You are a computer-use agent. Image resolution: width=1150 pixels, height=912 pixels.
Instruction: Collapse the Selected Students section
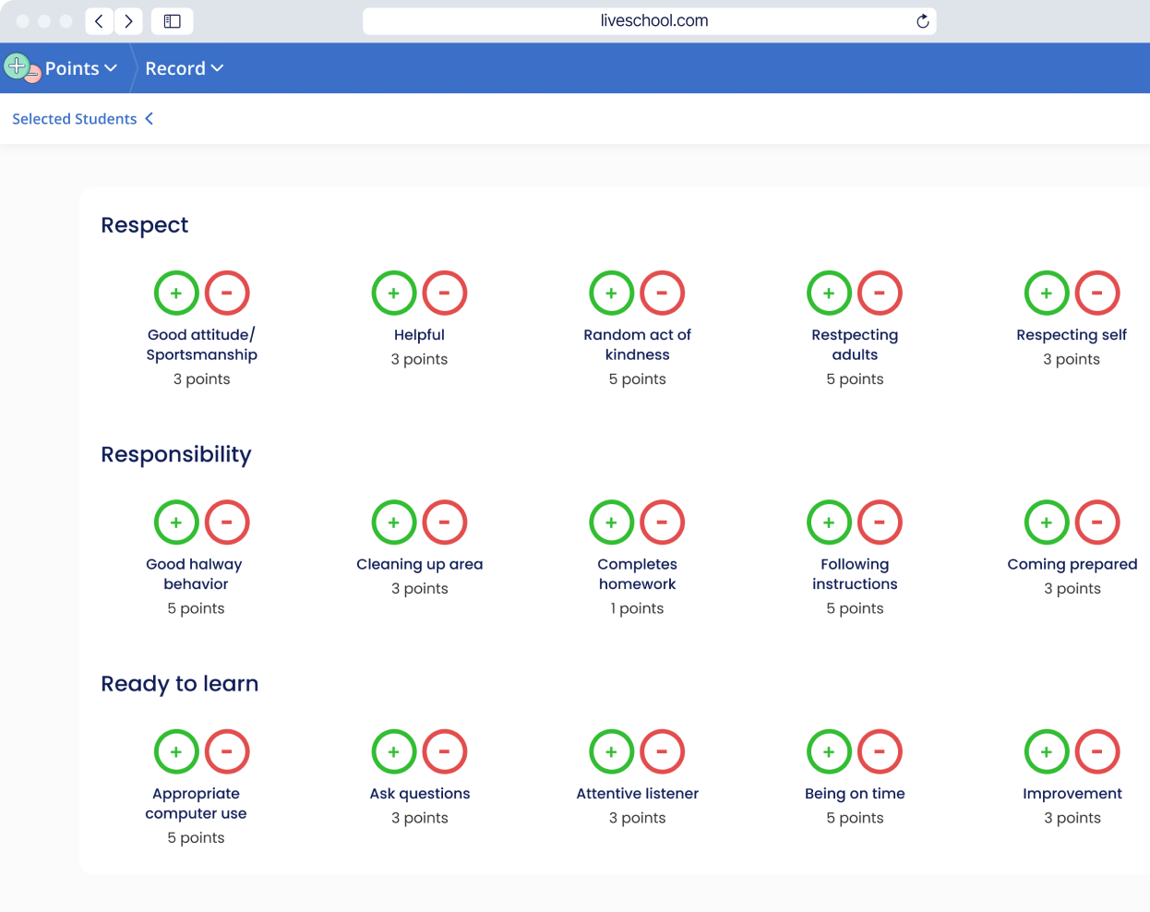[x=150, y=118]
